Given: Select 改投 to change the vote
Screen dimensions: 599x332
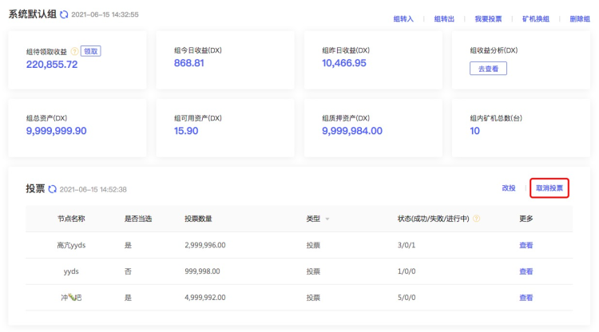Looking at the screenshot, I should [x=509, y=188].
